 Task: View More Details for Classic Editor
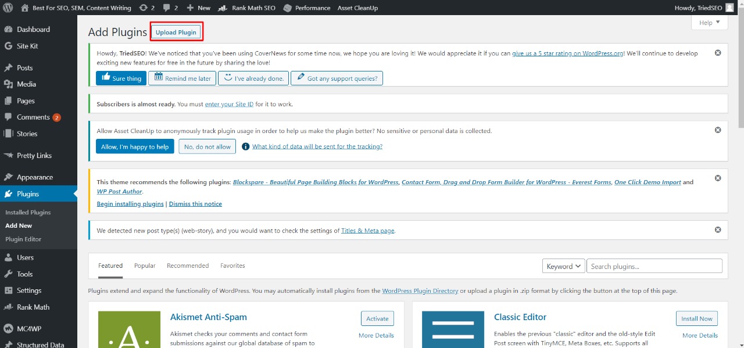700,335
